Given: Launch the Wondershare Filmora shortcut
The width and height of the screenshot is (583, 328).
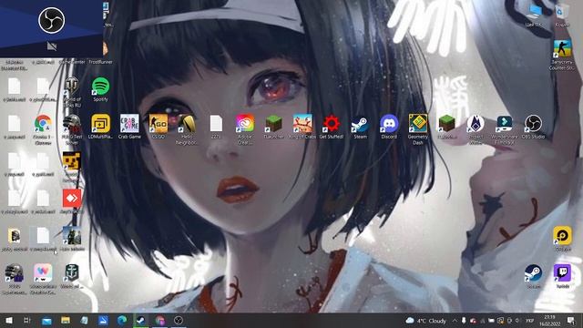Looking at the screenshot, I should 504,124.
